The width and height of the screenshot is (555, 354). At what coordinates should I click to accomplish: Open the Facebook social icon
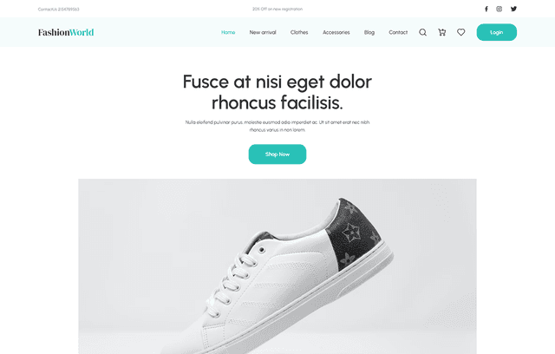click(x=486, y=9)
